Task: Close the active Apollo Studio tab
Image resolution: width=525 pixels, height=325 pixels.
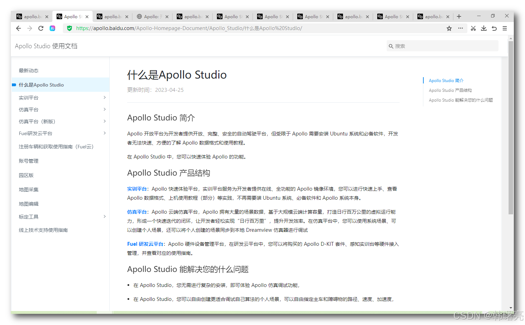Action: [x=87, y=17]
